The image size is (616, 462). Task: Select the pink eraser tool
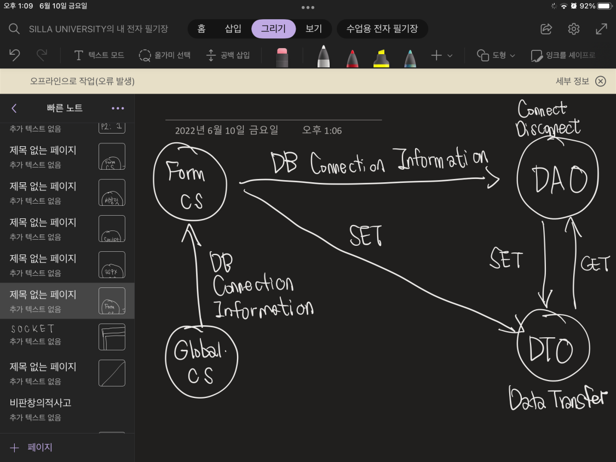pyautogui.click(x=282, y=57)
